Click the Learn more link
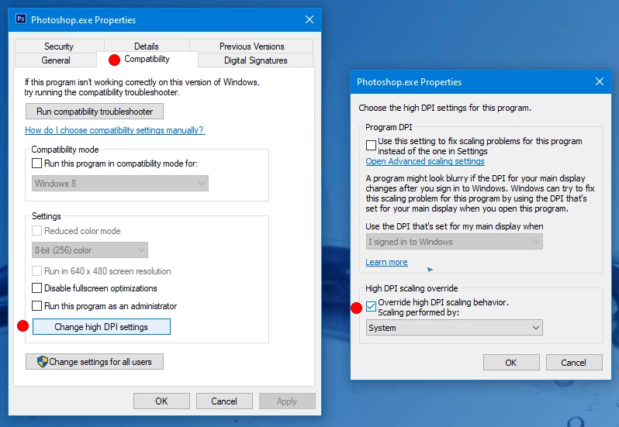The width and height of the screenshot is (619, 427). click(x=386, y=262)
